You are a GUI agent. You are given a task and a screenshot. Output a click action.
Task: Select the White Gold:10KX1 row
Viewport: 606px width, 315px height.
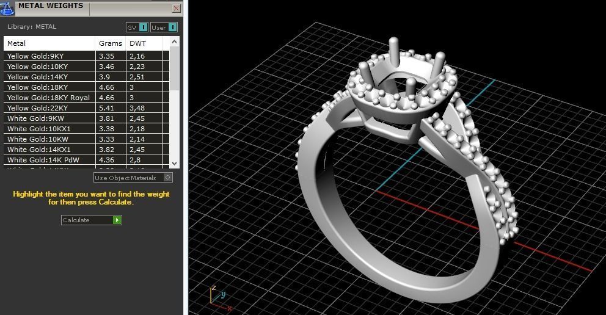87,129
